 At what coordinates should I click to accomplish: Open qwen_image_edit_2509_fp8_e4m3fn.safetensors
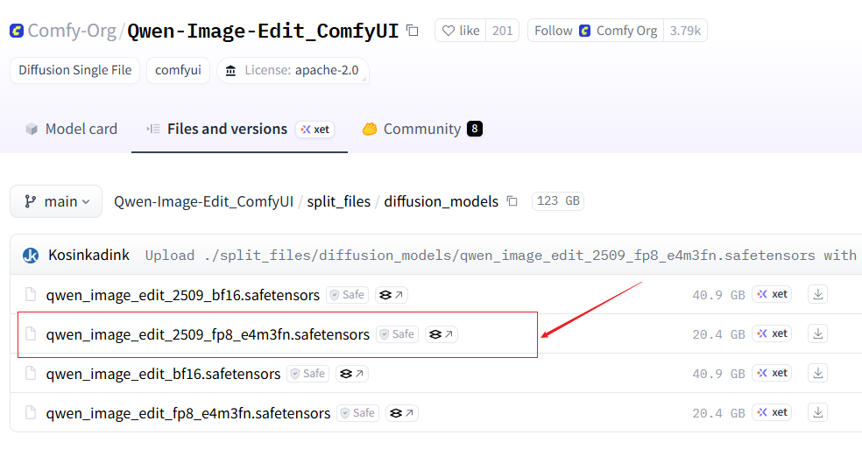click(208, 334)
